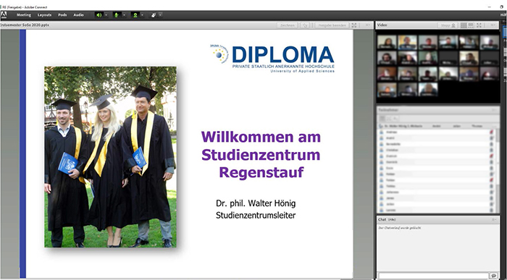This screenshot has width=507, height=280.
Task: Open the raise hand status dropdown arrow
Action: pyautogui.click(x=160, y=15)
